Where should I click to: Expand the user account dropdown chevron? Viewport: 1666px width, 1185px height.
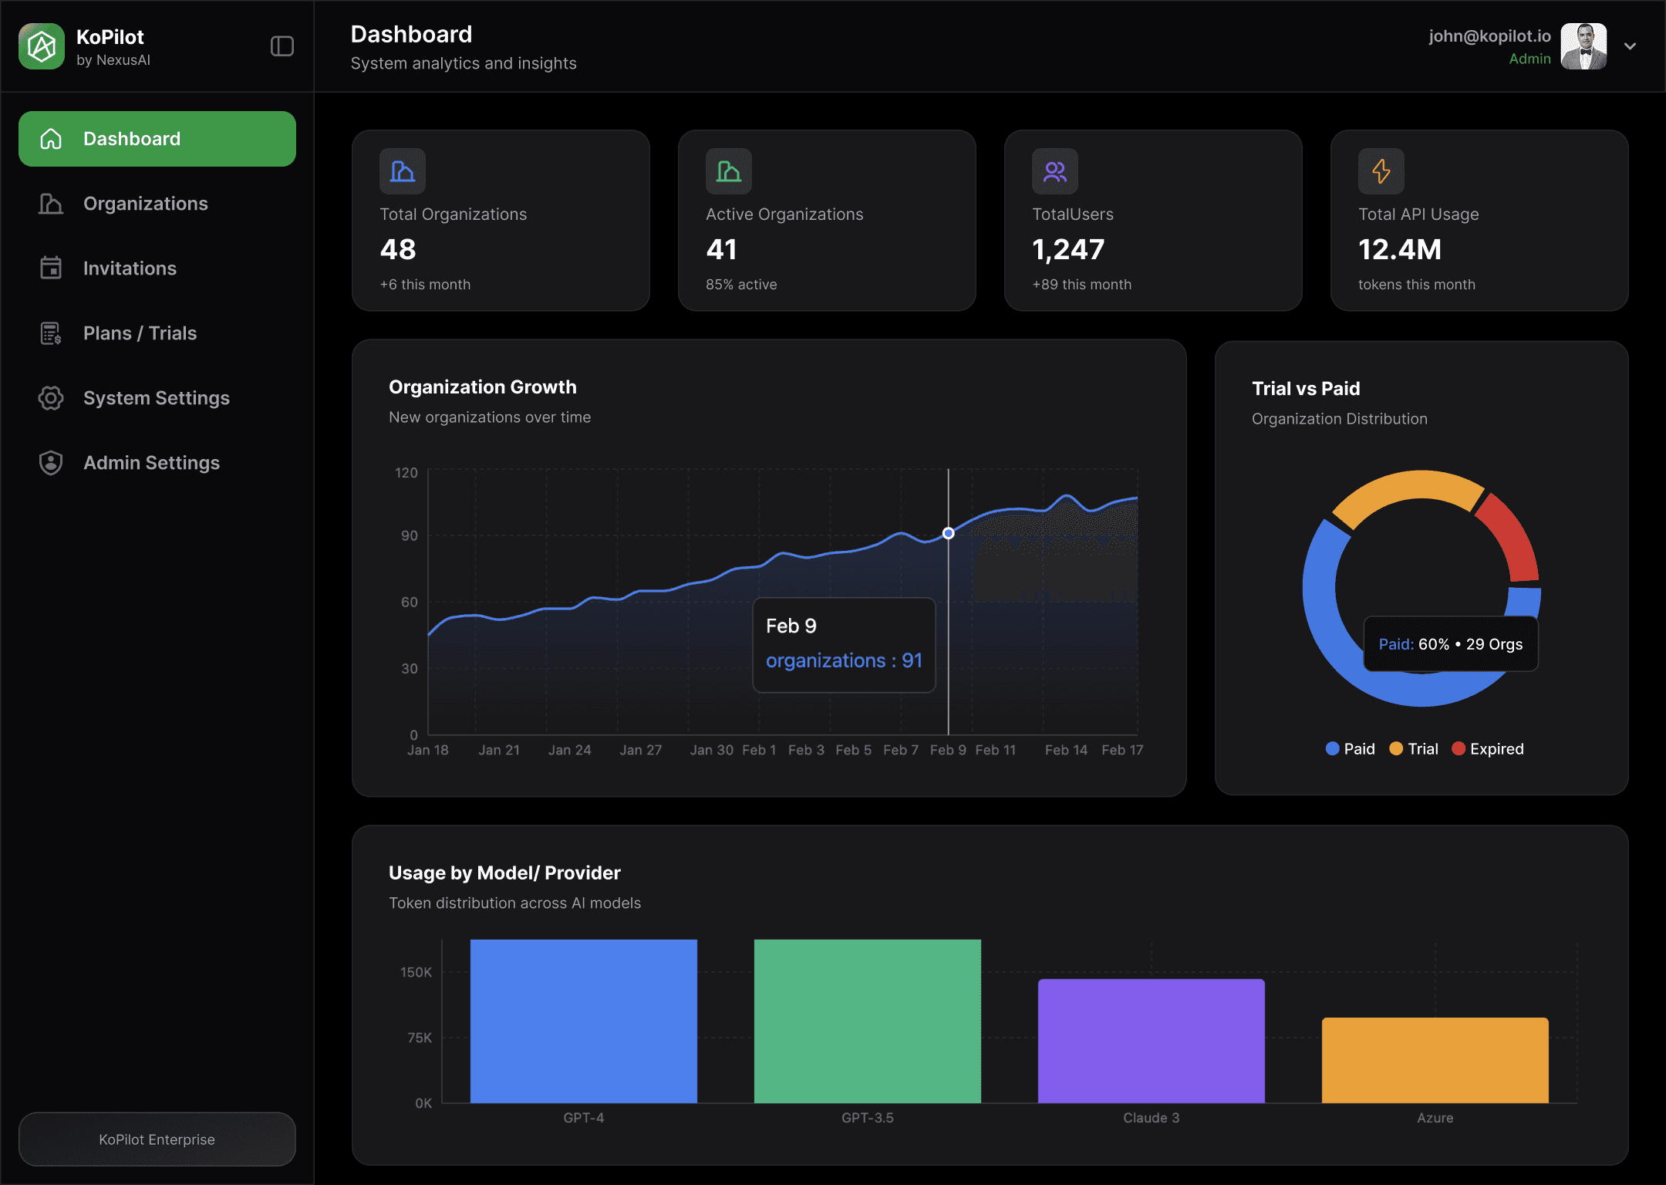tap(1630, 46)
